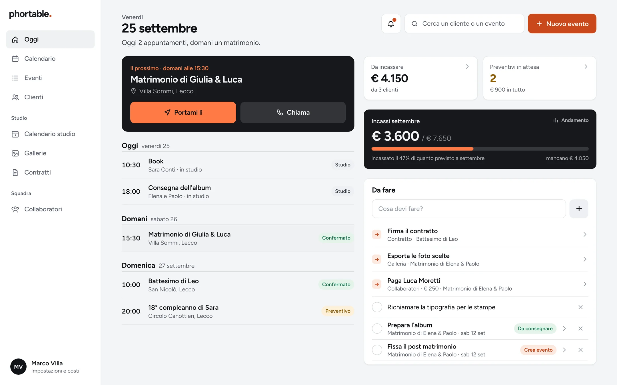Focus the Cerca un cliente o un evento field
The width and height of the screenshot is (617, 385).
(x=464, y=24)
